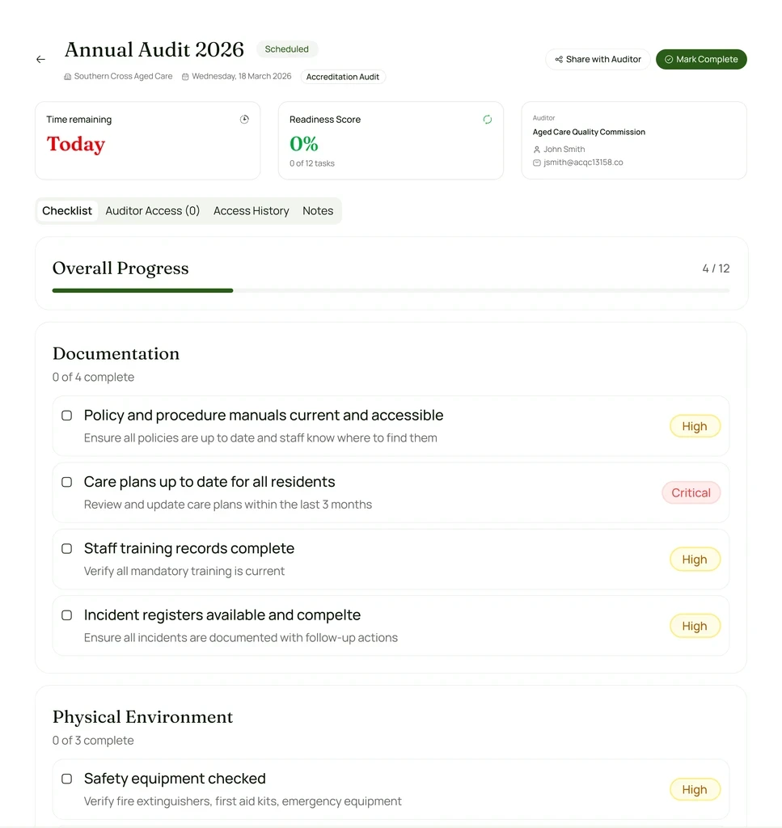Click the Annual Audit 2026 title

pyautogui.click(x=154, y=49)
